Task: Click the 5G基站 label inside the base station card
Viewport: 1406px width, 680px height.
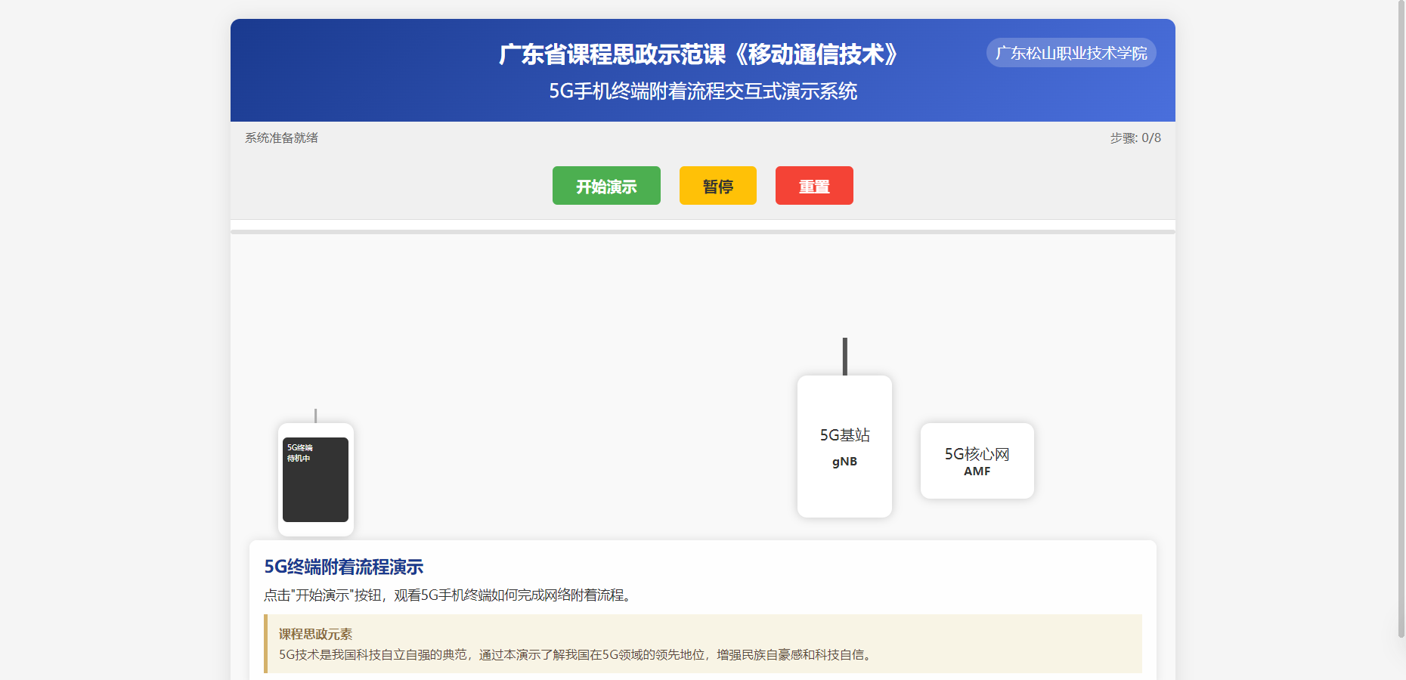Action: pos(844,435)
